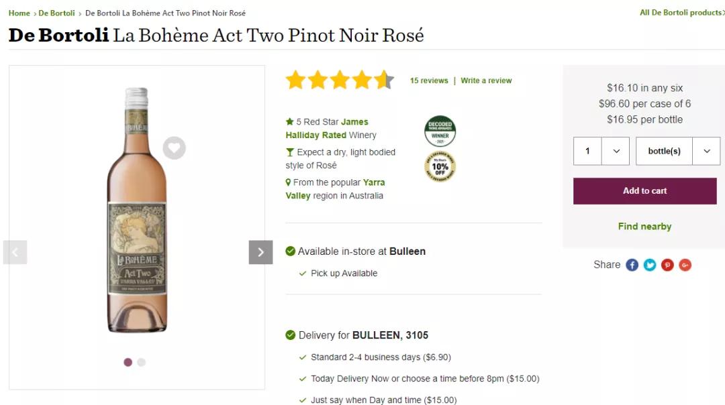725x405 pixels.
Task: Click the star rating bar
Action: (340, 80)
